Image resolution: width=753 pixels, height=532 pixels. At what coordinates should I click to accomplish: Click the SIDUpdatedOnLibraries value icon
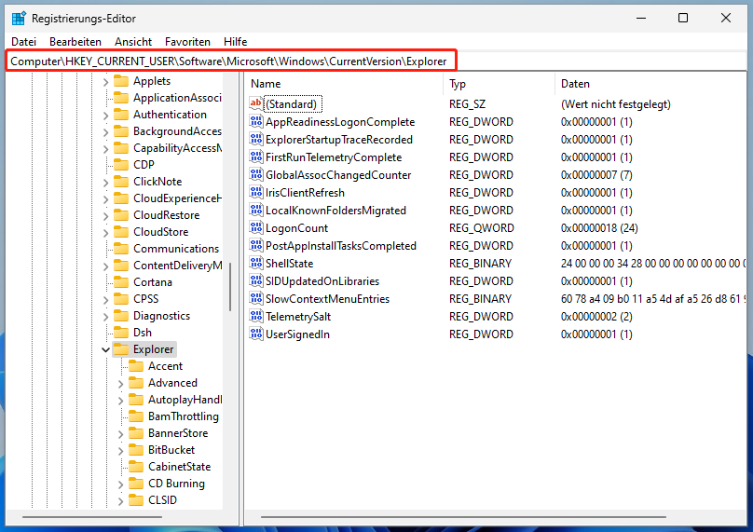pos(256,280)
